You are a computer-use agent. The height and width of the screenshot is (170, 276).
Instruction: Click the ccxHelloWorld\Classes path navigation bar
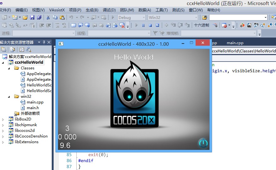click(244, 51)
